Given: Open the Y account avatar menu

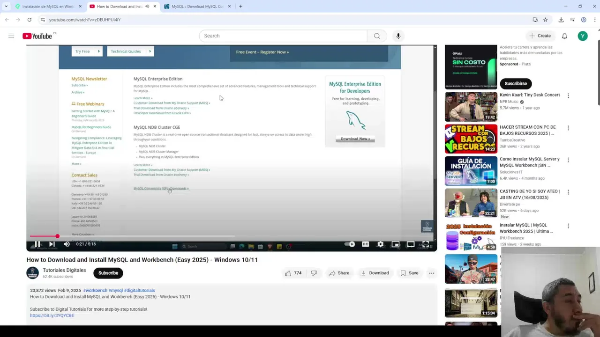Looking at the screenshot, I should pos(583,36).
